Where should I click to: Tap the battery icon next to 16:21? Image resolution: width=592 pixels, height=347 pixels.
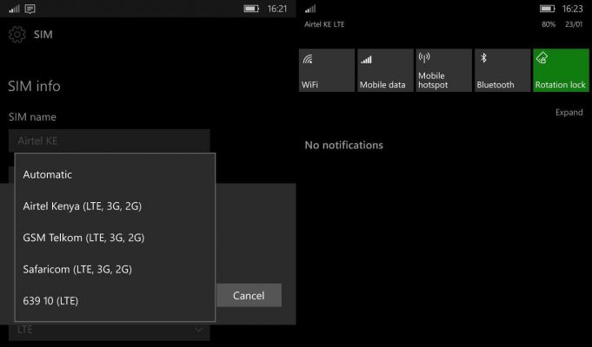point(251,9)
